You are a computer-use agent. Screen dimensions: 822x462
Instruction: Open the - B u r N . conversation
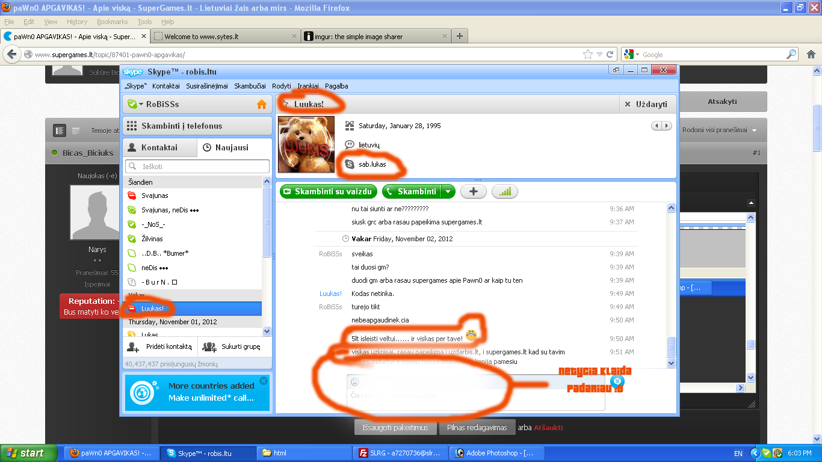(x=193, y=282)
